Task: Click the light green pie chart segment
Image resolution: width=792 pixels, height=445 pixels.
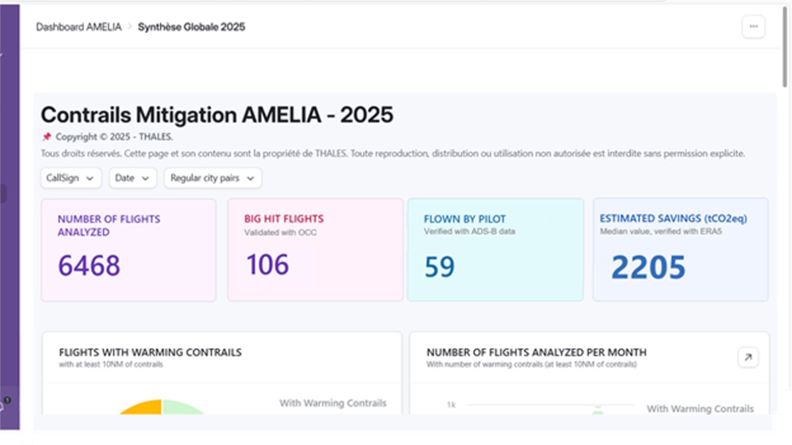Action: coord(181,408)
